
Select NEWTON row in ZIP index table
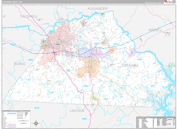point(166,123)
